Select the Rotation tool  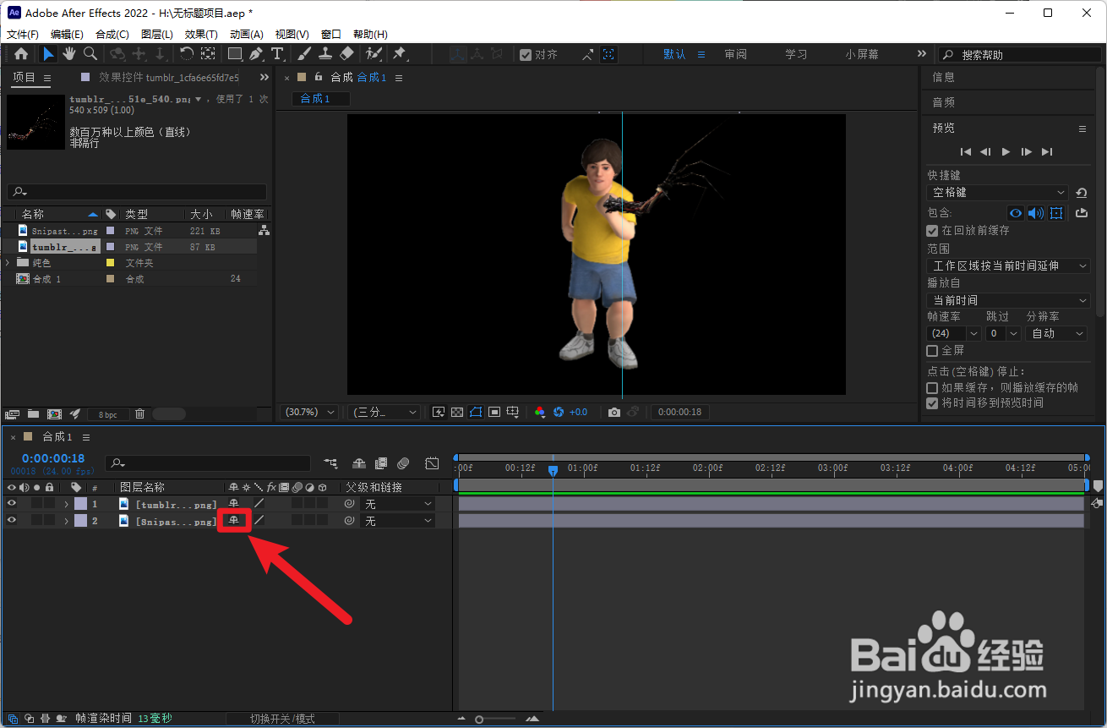[x=186, y=54]
